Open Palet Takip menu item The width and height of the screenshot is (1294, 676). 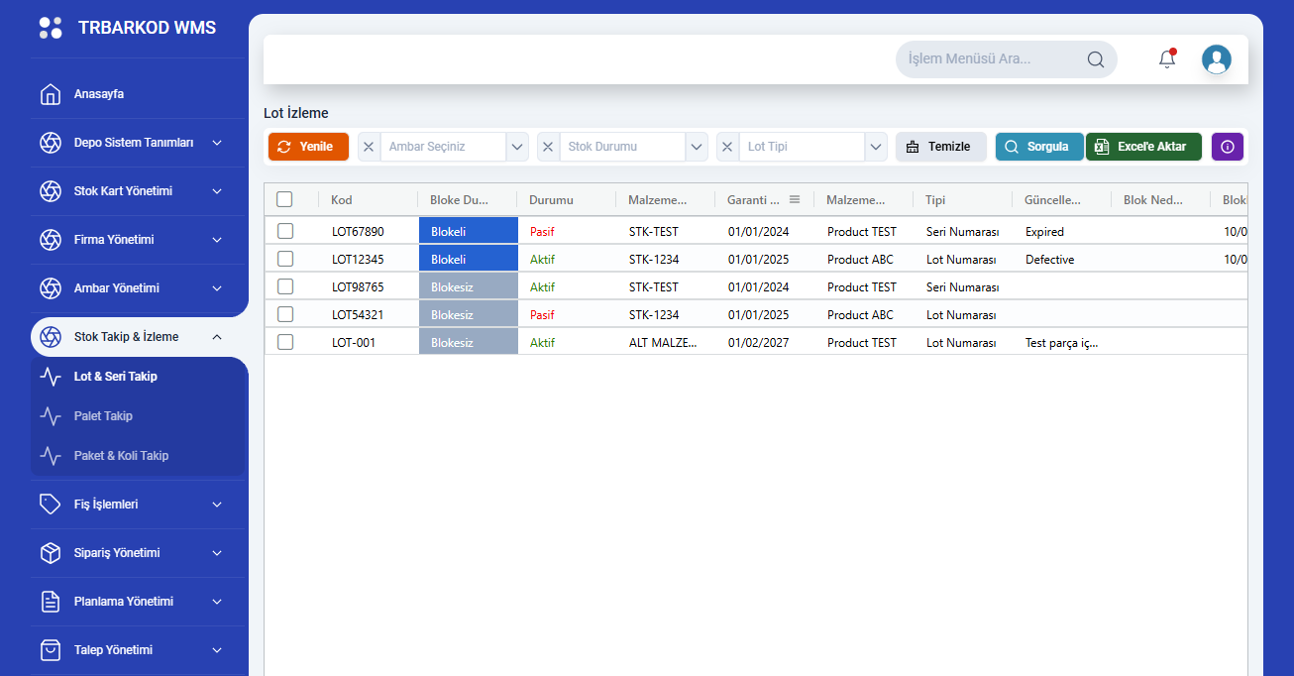coord(103,416)
